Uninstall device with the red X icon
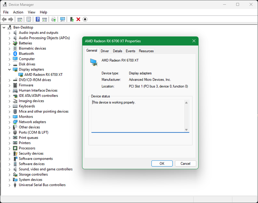Viewport: 258px width, 203px height. point(78,19)
